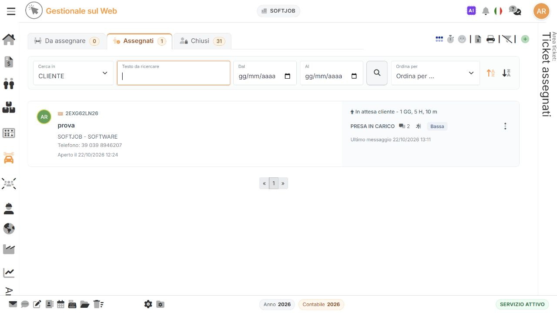This screenshot has width=557, height=313.
Task: Change language using the Italian flag
Action: pos(498,11)
